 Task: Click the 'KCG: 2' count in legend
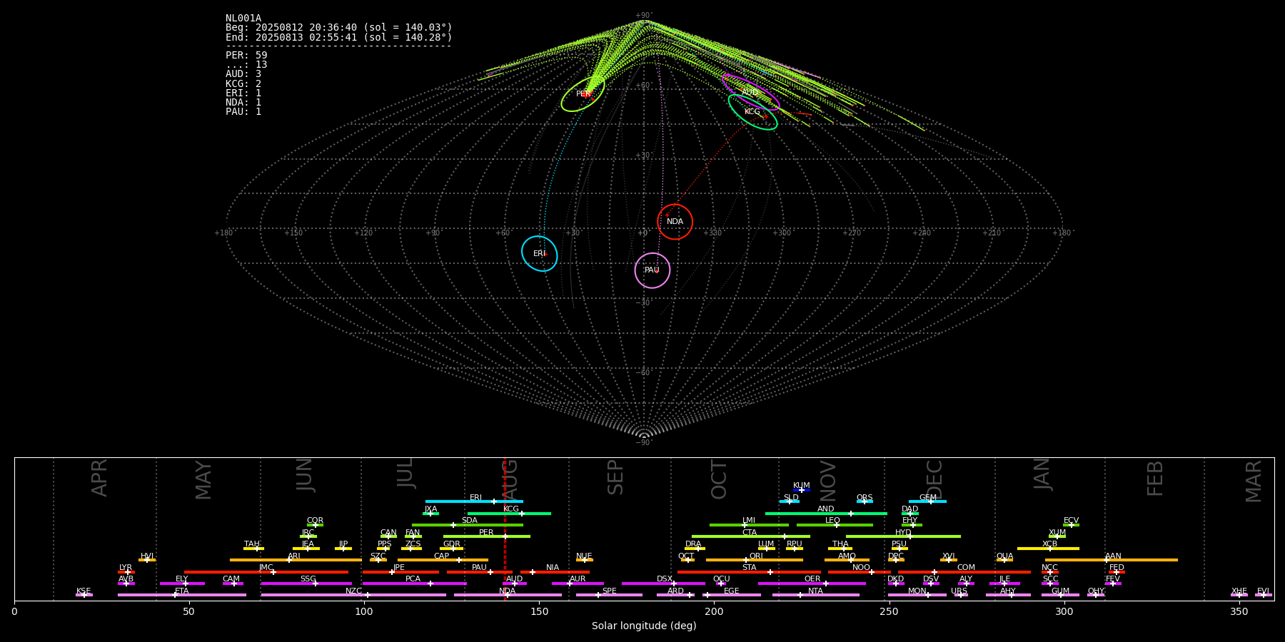243,83
